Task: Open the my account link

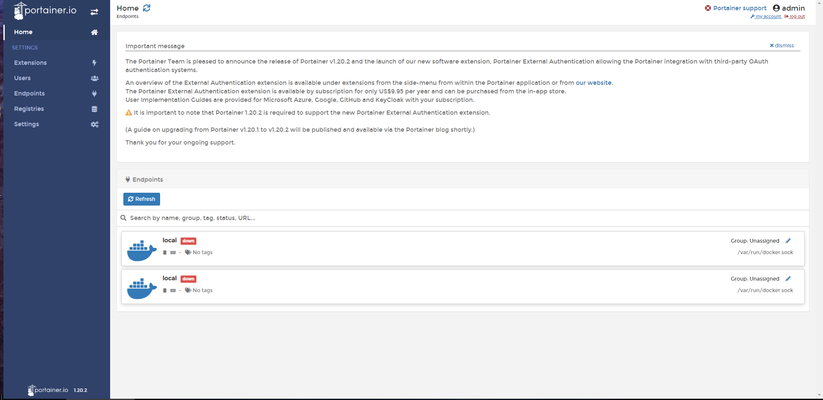Action: (x=766, y=17)
